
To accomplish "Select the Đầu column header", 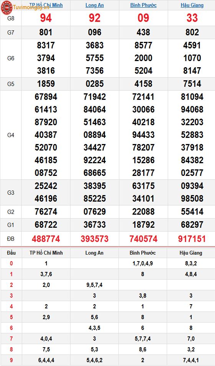I will pos(11,253).
